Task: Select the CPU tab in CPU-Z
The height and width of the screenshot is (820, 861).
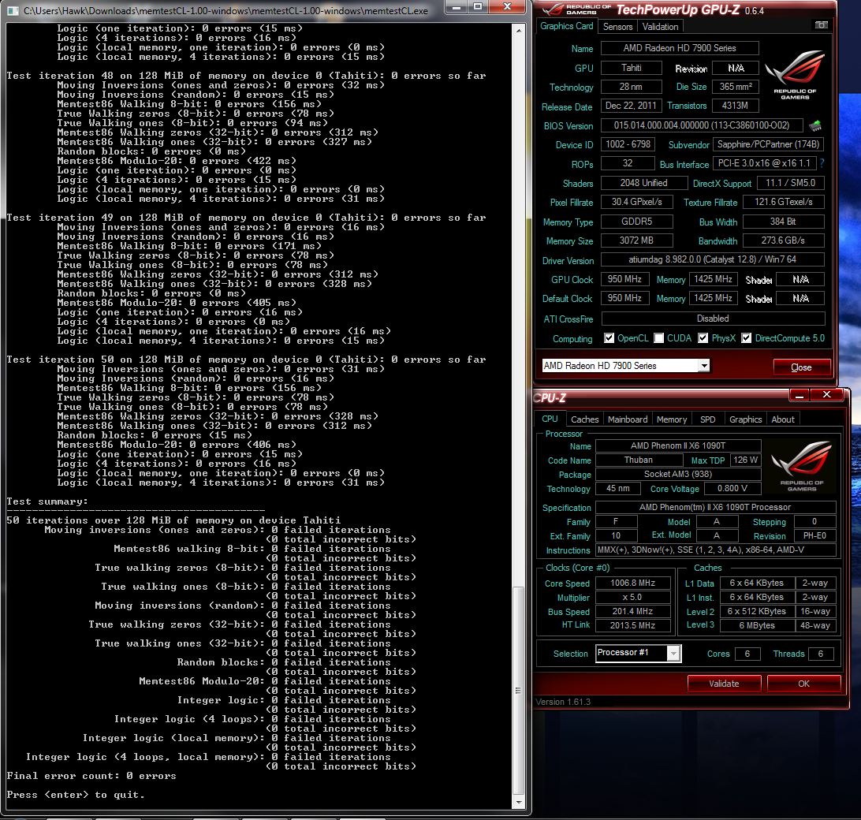Action: point(550,419)
